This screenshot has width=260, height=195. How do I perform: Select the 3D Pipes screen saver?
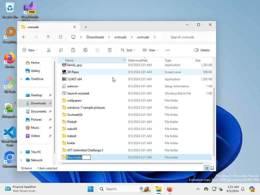(x=137, y=72)
